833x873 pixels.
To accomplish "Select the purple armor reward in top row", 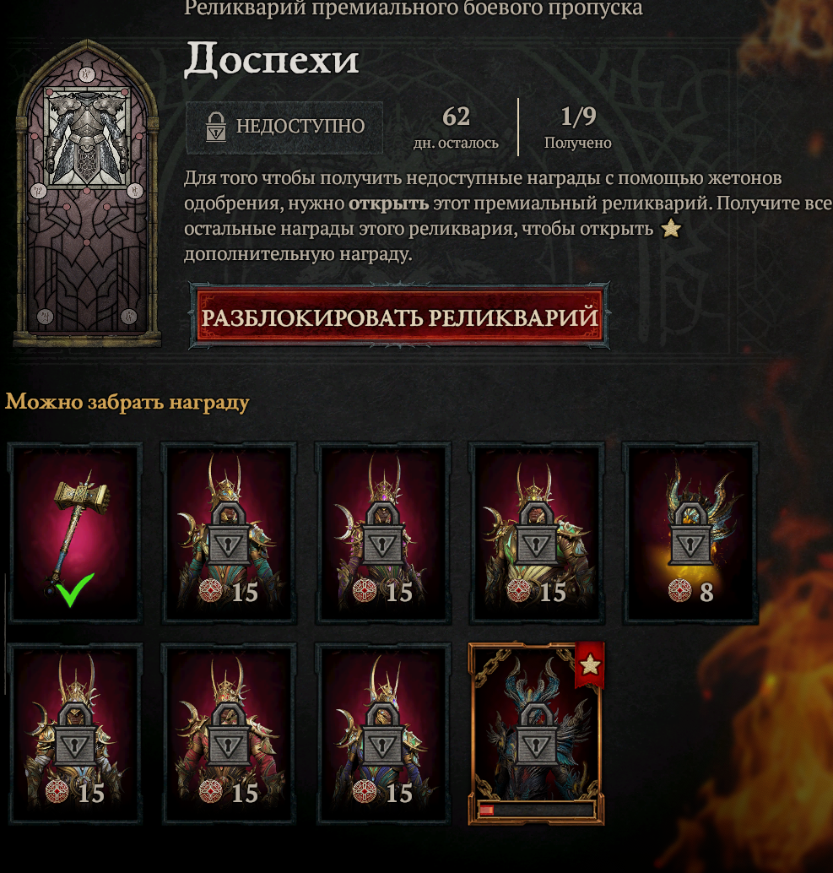I will point(383,533).
